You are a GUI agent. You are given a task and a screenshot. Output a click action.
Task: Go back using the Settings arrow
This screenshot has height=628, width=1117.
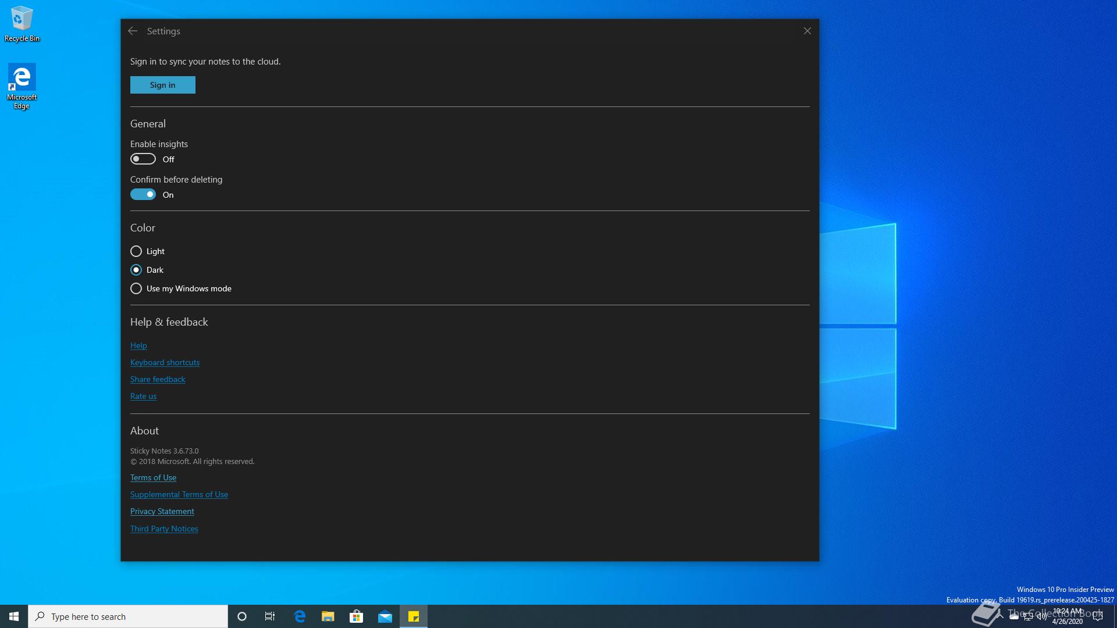pos(133,31)
